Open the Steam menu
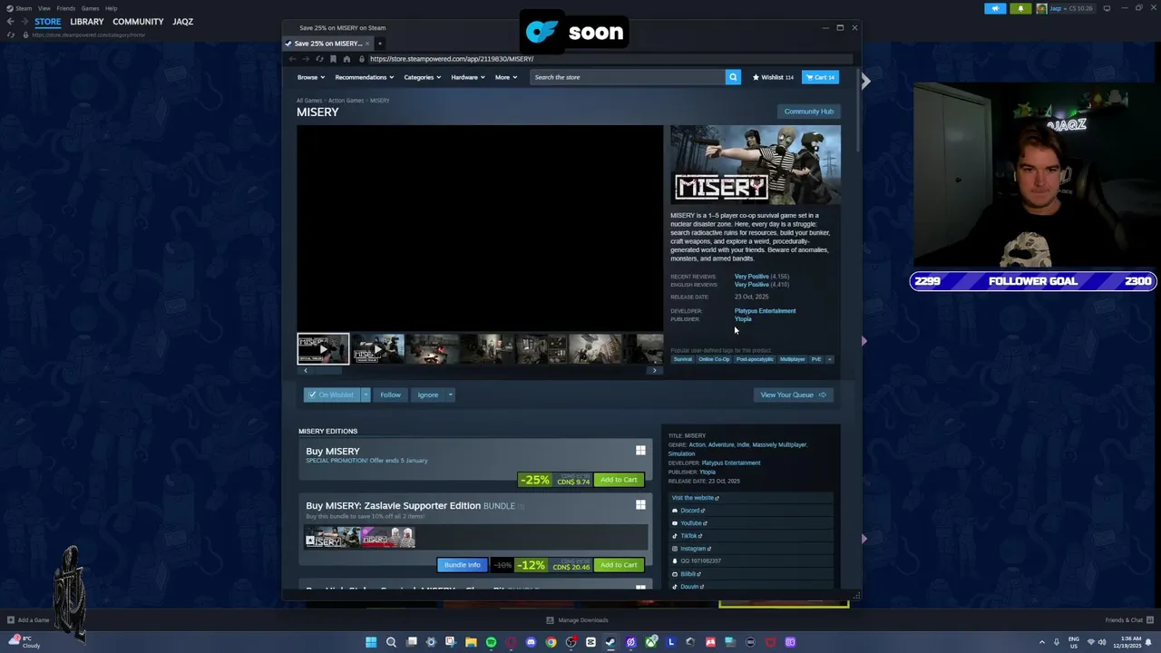1161x653 pixels. click(x=24, y=8)
